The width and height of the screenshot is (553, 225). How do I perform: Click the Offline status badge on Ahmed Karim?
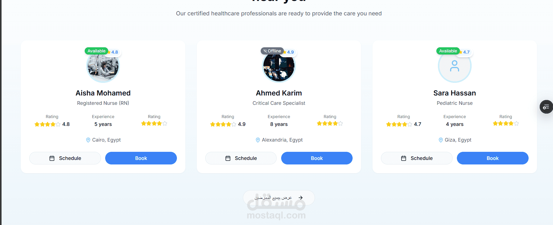[272, 51]
